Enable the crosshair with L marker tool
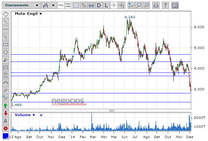Screen dimensions: 208x141 (x=122, y=5)
